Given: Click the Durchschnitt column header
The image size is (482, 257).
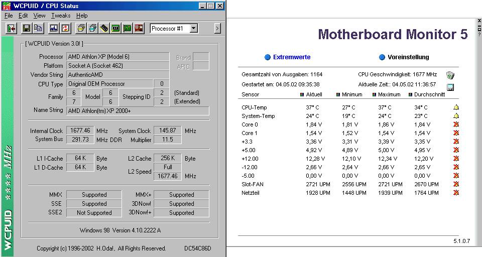Looking at the screenshot, I should pyautogui.click(x=429, y=94).
